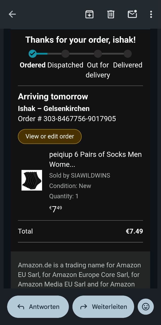Tap the Delivered progress step dot

(128, 54)
